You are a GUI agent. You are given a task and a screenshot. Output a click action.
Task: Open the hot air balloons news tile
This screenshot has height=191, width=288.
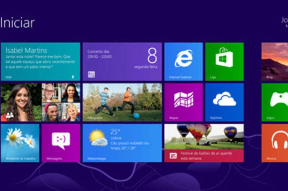point(204,143)
